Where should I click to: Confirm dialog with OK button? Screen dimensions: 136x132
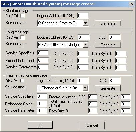point(40,125)
